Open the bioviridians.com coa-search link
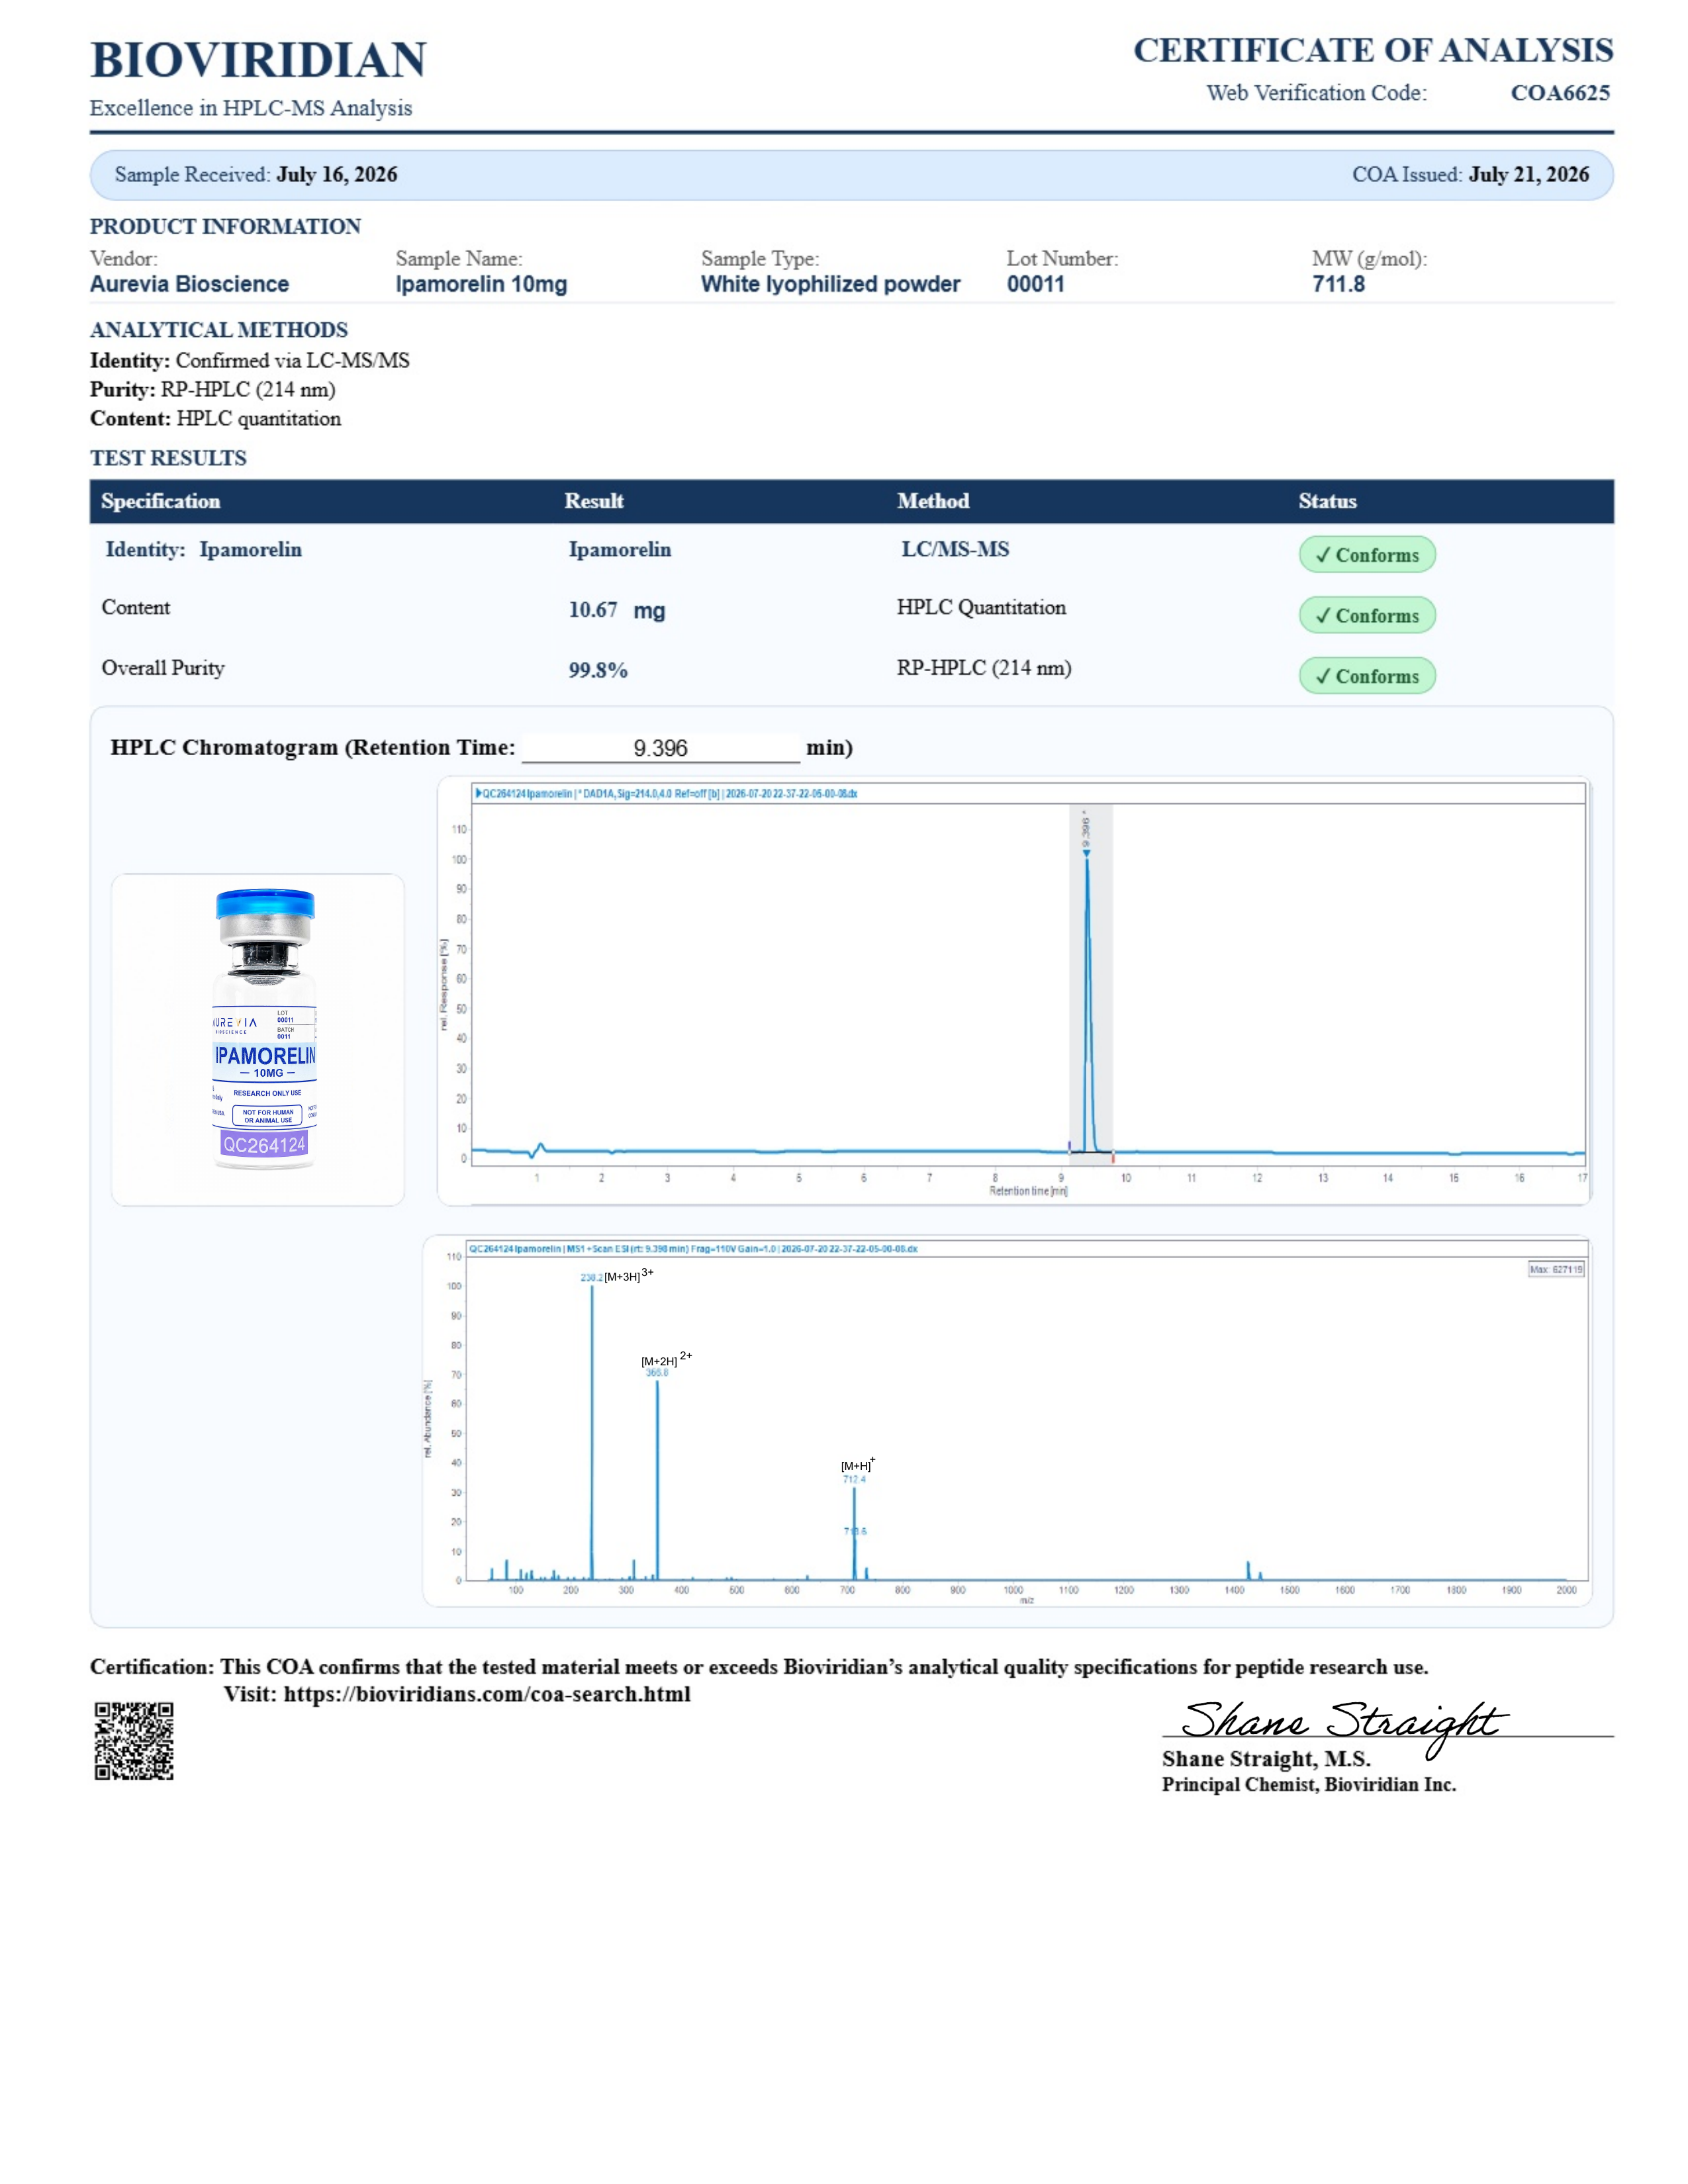 tap(487, 1694)
